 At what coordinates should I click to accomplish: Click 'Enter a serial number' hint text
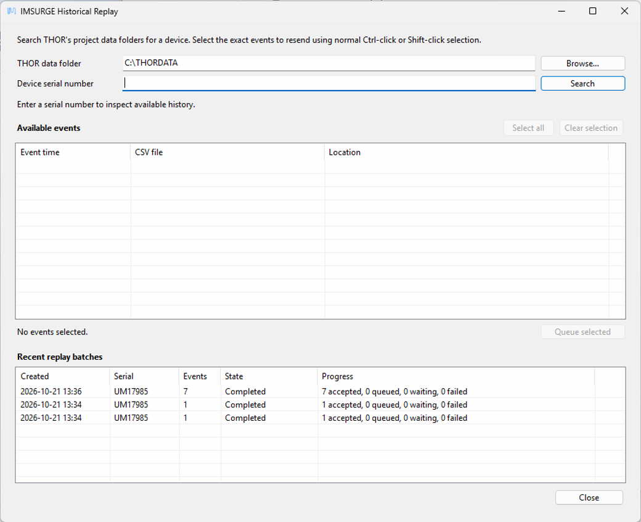coord(106,104)
